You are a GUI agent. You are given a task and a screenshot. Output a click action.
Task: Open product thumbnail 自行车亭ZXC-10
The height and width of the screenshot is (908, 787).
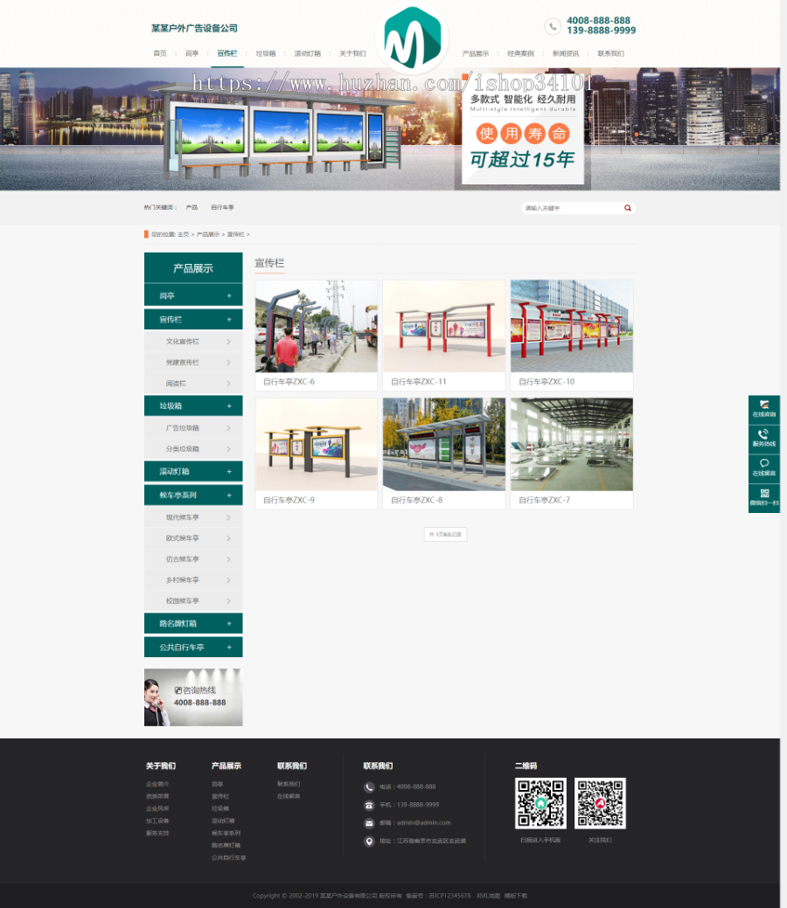pos(571,326)
